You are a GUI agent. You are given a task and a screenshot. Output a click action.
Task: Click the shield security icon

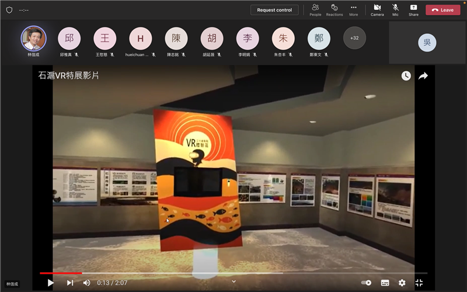click(9, 10)
